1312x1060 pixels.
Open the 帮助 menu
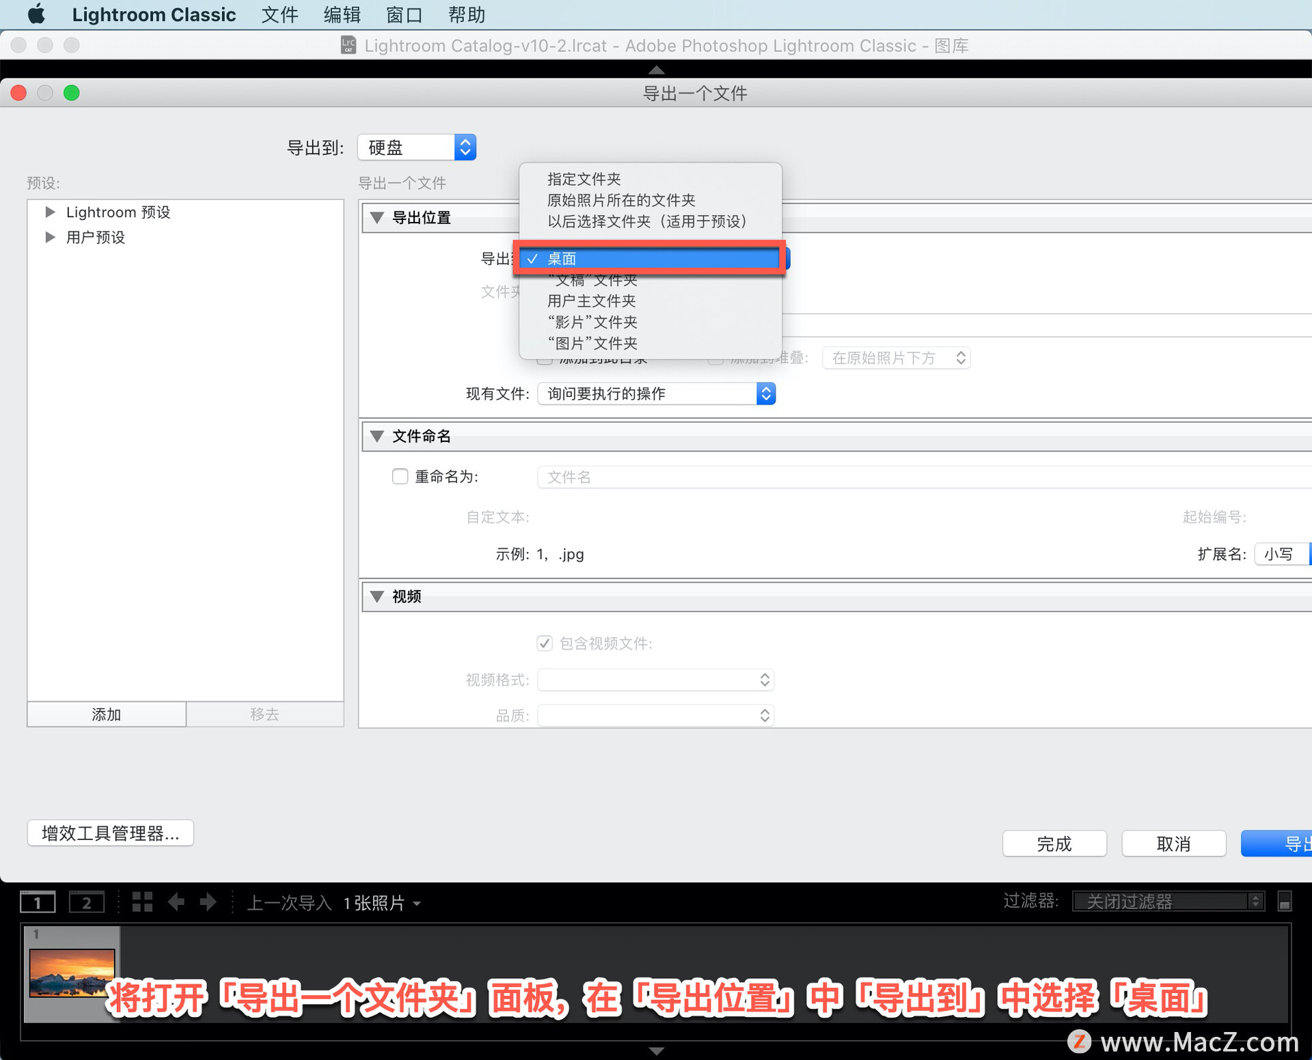coord(467,14)
